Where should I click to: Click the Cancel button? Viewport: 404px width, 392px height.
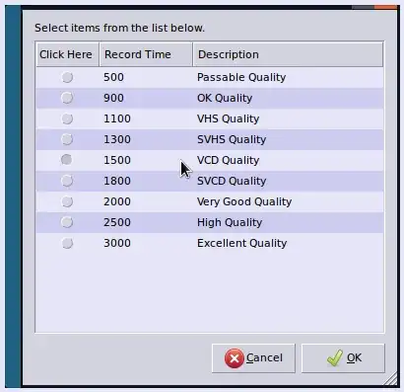click(253, 358)
